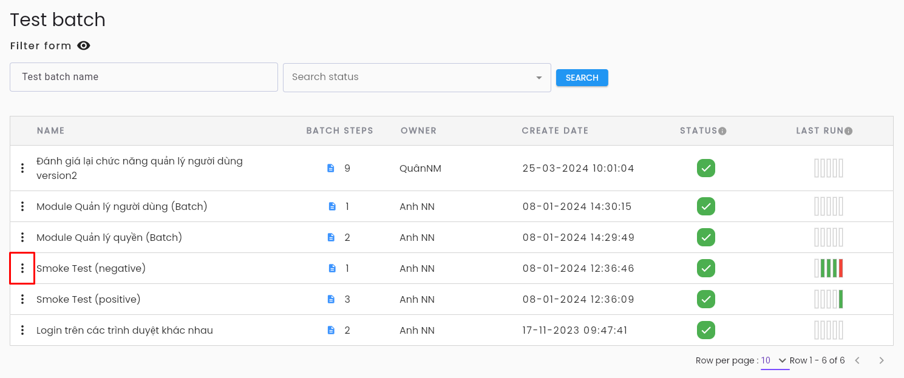
Task: Click the last run bars for Module Quản lý quyền
Action: coord(829,237)
